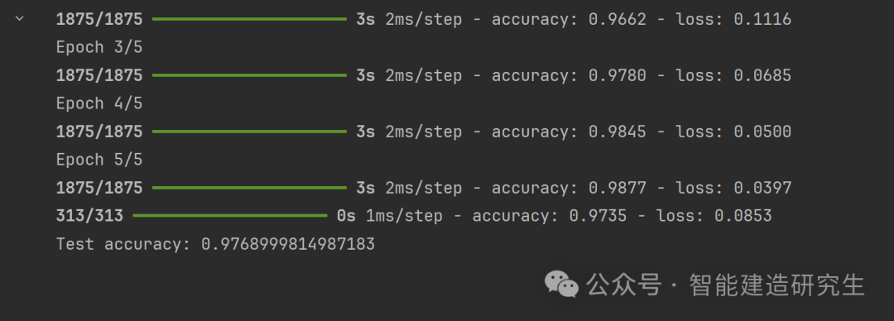894x321 pixels.
Task: Click the green progress bar beside accuracy 0.9662
Action: (x=249, y=19)
